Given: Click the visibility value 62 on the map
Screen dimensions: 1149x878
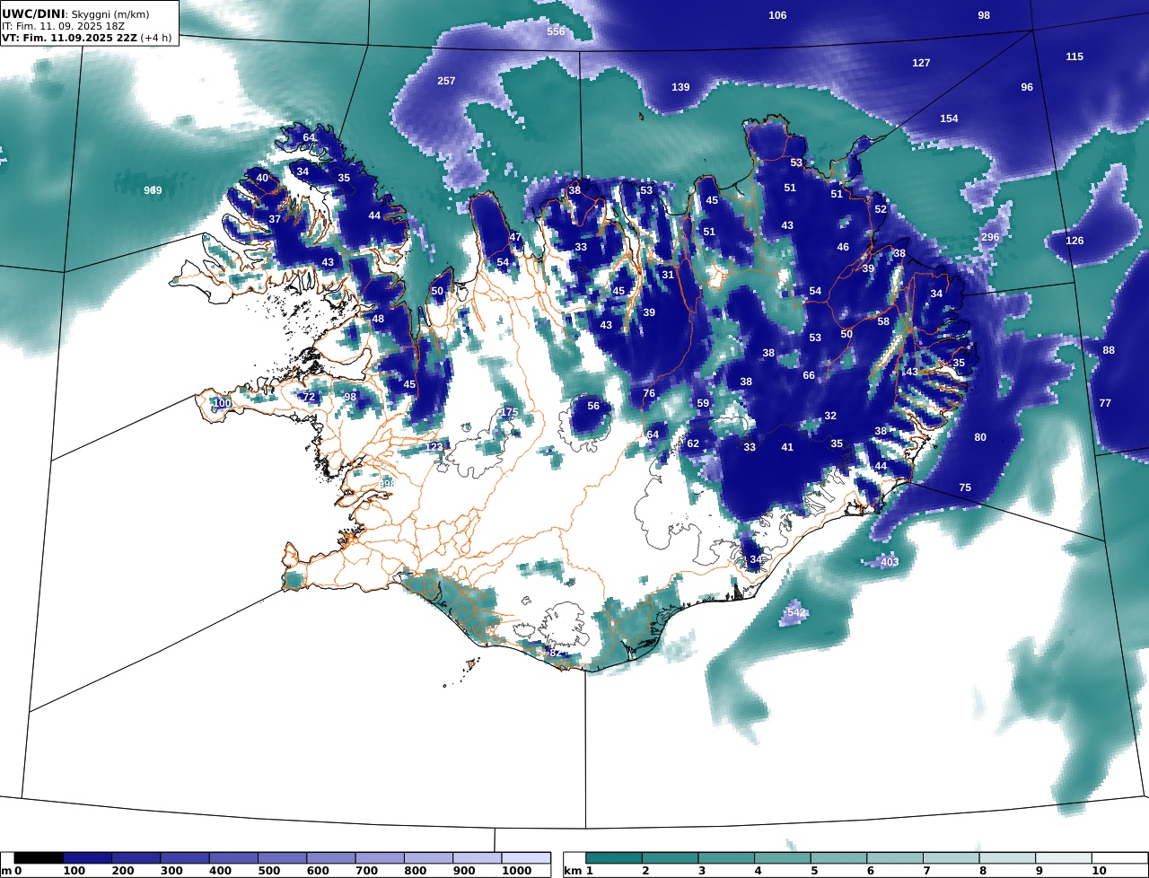Looking at the screenshot, I should pos(693,443).
